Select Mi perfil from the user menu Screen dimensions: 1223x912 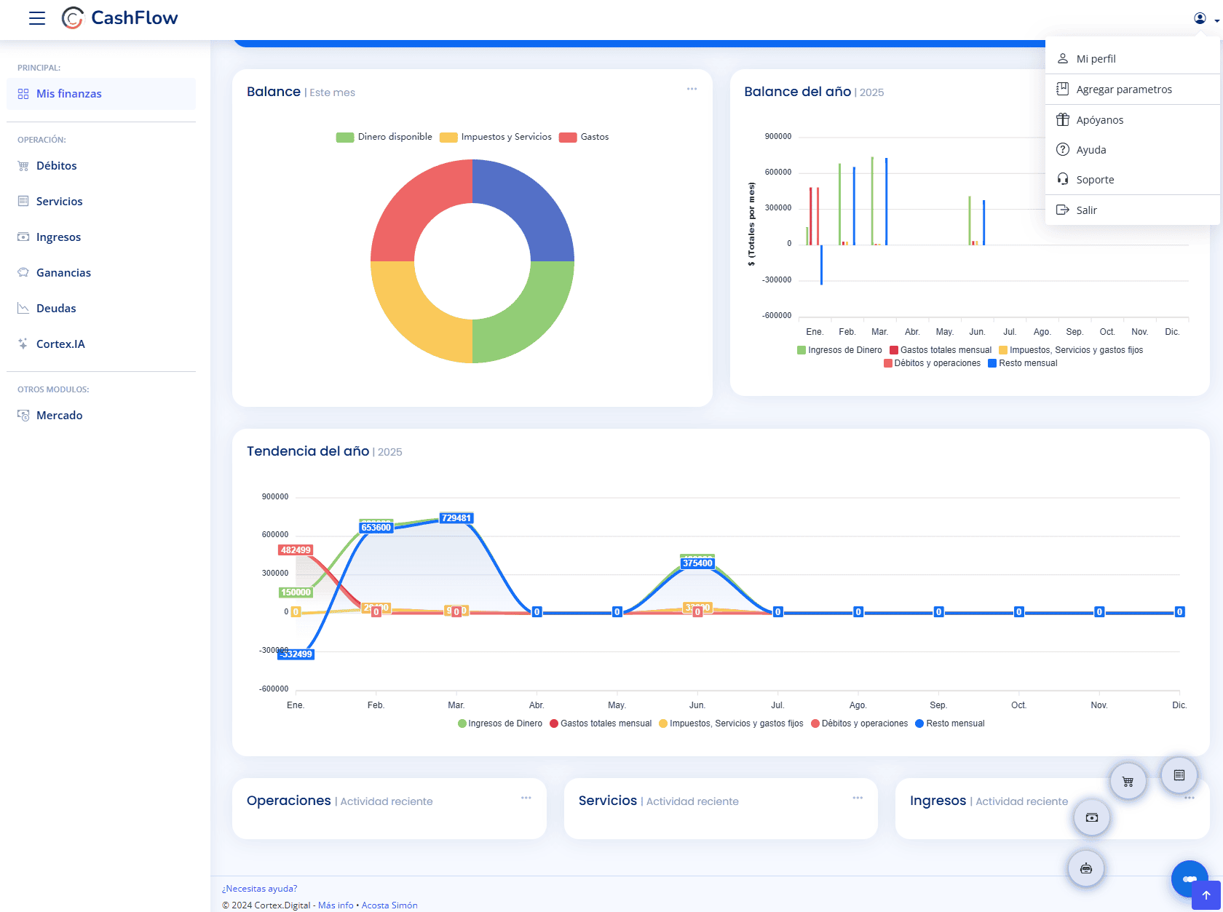click(x=1095, y=59)
